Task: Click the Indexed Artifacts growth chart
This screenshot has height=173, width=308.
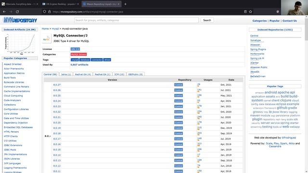Action: 20,44
